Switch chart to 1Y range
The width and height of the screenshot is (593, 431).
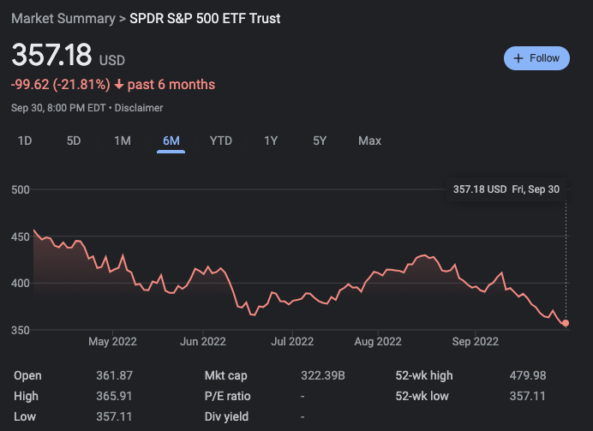coord(271,141)
